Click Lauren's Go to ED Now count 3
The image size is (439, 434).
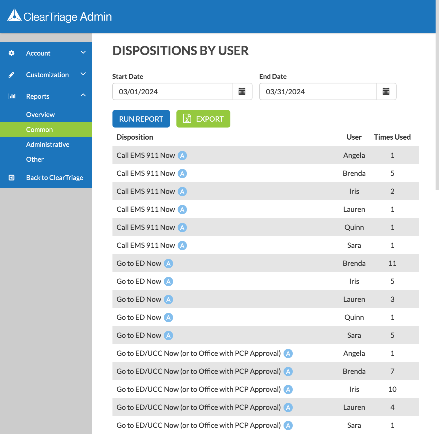click(x=392, y=299)
